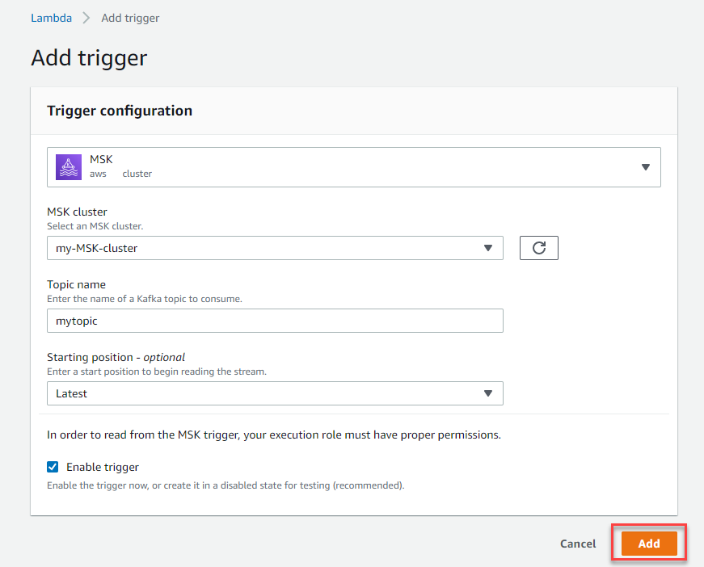Click the 'Enter a start position' hint text

click(157, 372)
